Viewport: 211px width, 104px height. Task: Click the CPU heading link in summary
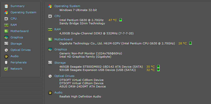click(57, 16)
